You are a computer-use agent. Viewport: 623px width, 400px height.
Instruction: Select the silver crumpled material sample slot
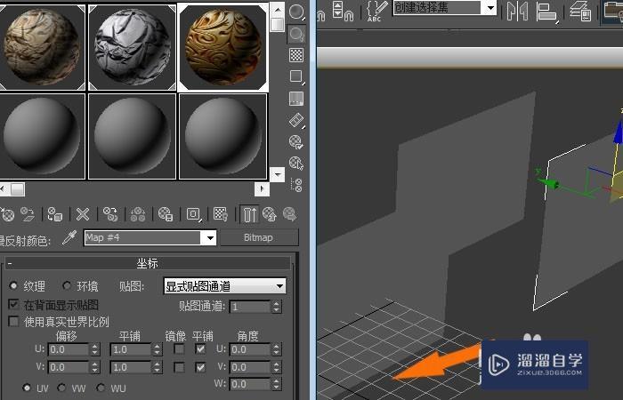133,48
